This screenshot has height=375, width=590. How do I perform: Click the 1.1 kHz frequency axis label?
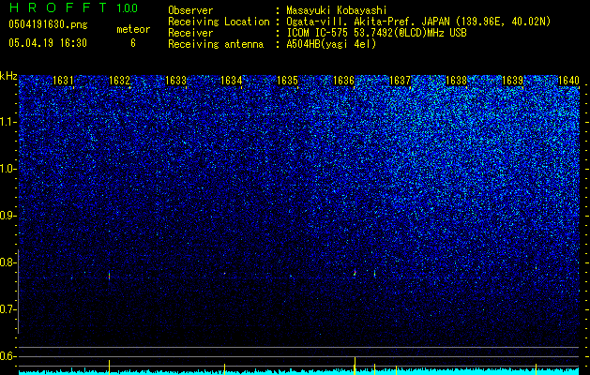coord(8,122)
